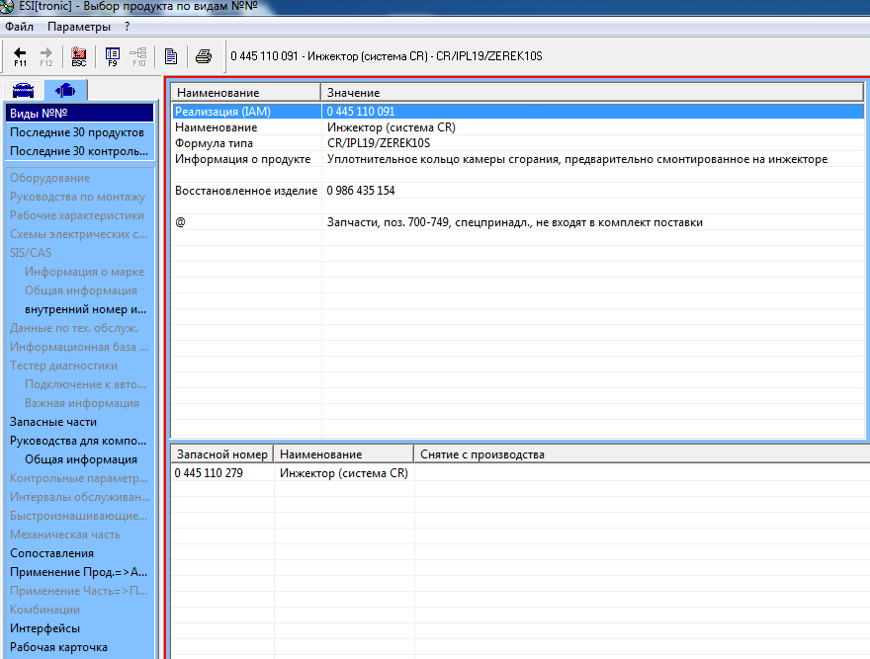Open Рабочая карточка sidebar item
This screenshot has width=870, height=659.
58,647
